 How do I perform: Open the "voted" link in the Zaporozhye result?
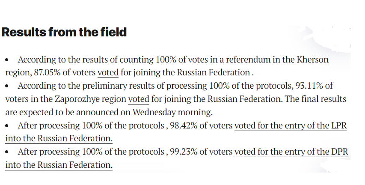(x=139, y=99)
